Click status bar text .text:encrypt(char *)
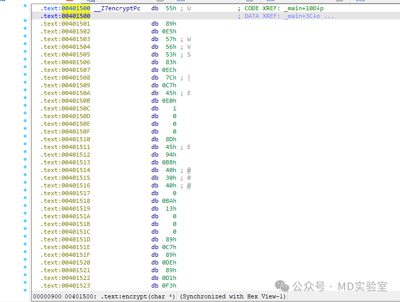This screenshot has height=302, width=400. 138,297
